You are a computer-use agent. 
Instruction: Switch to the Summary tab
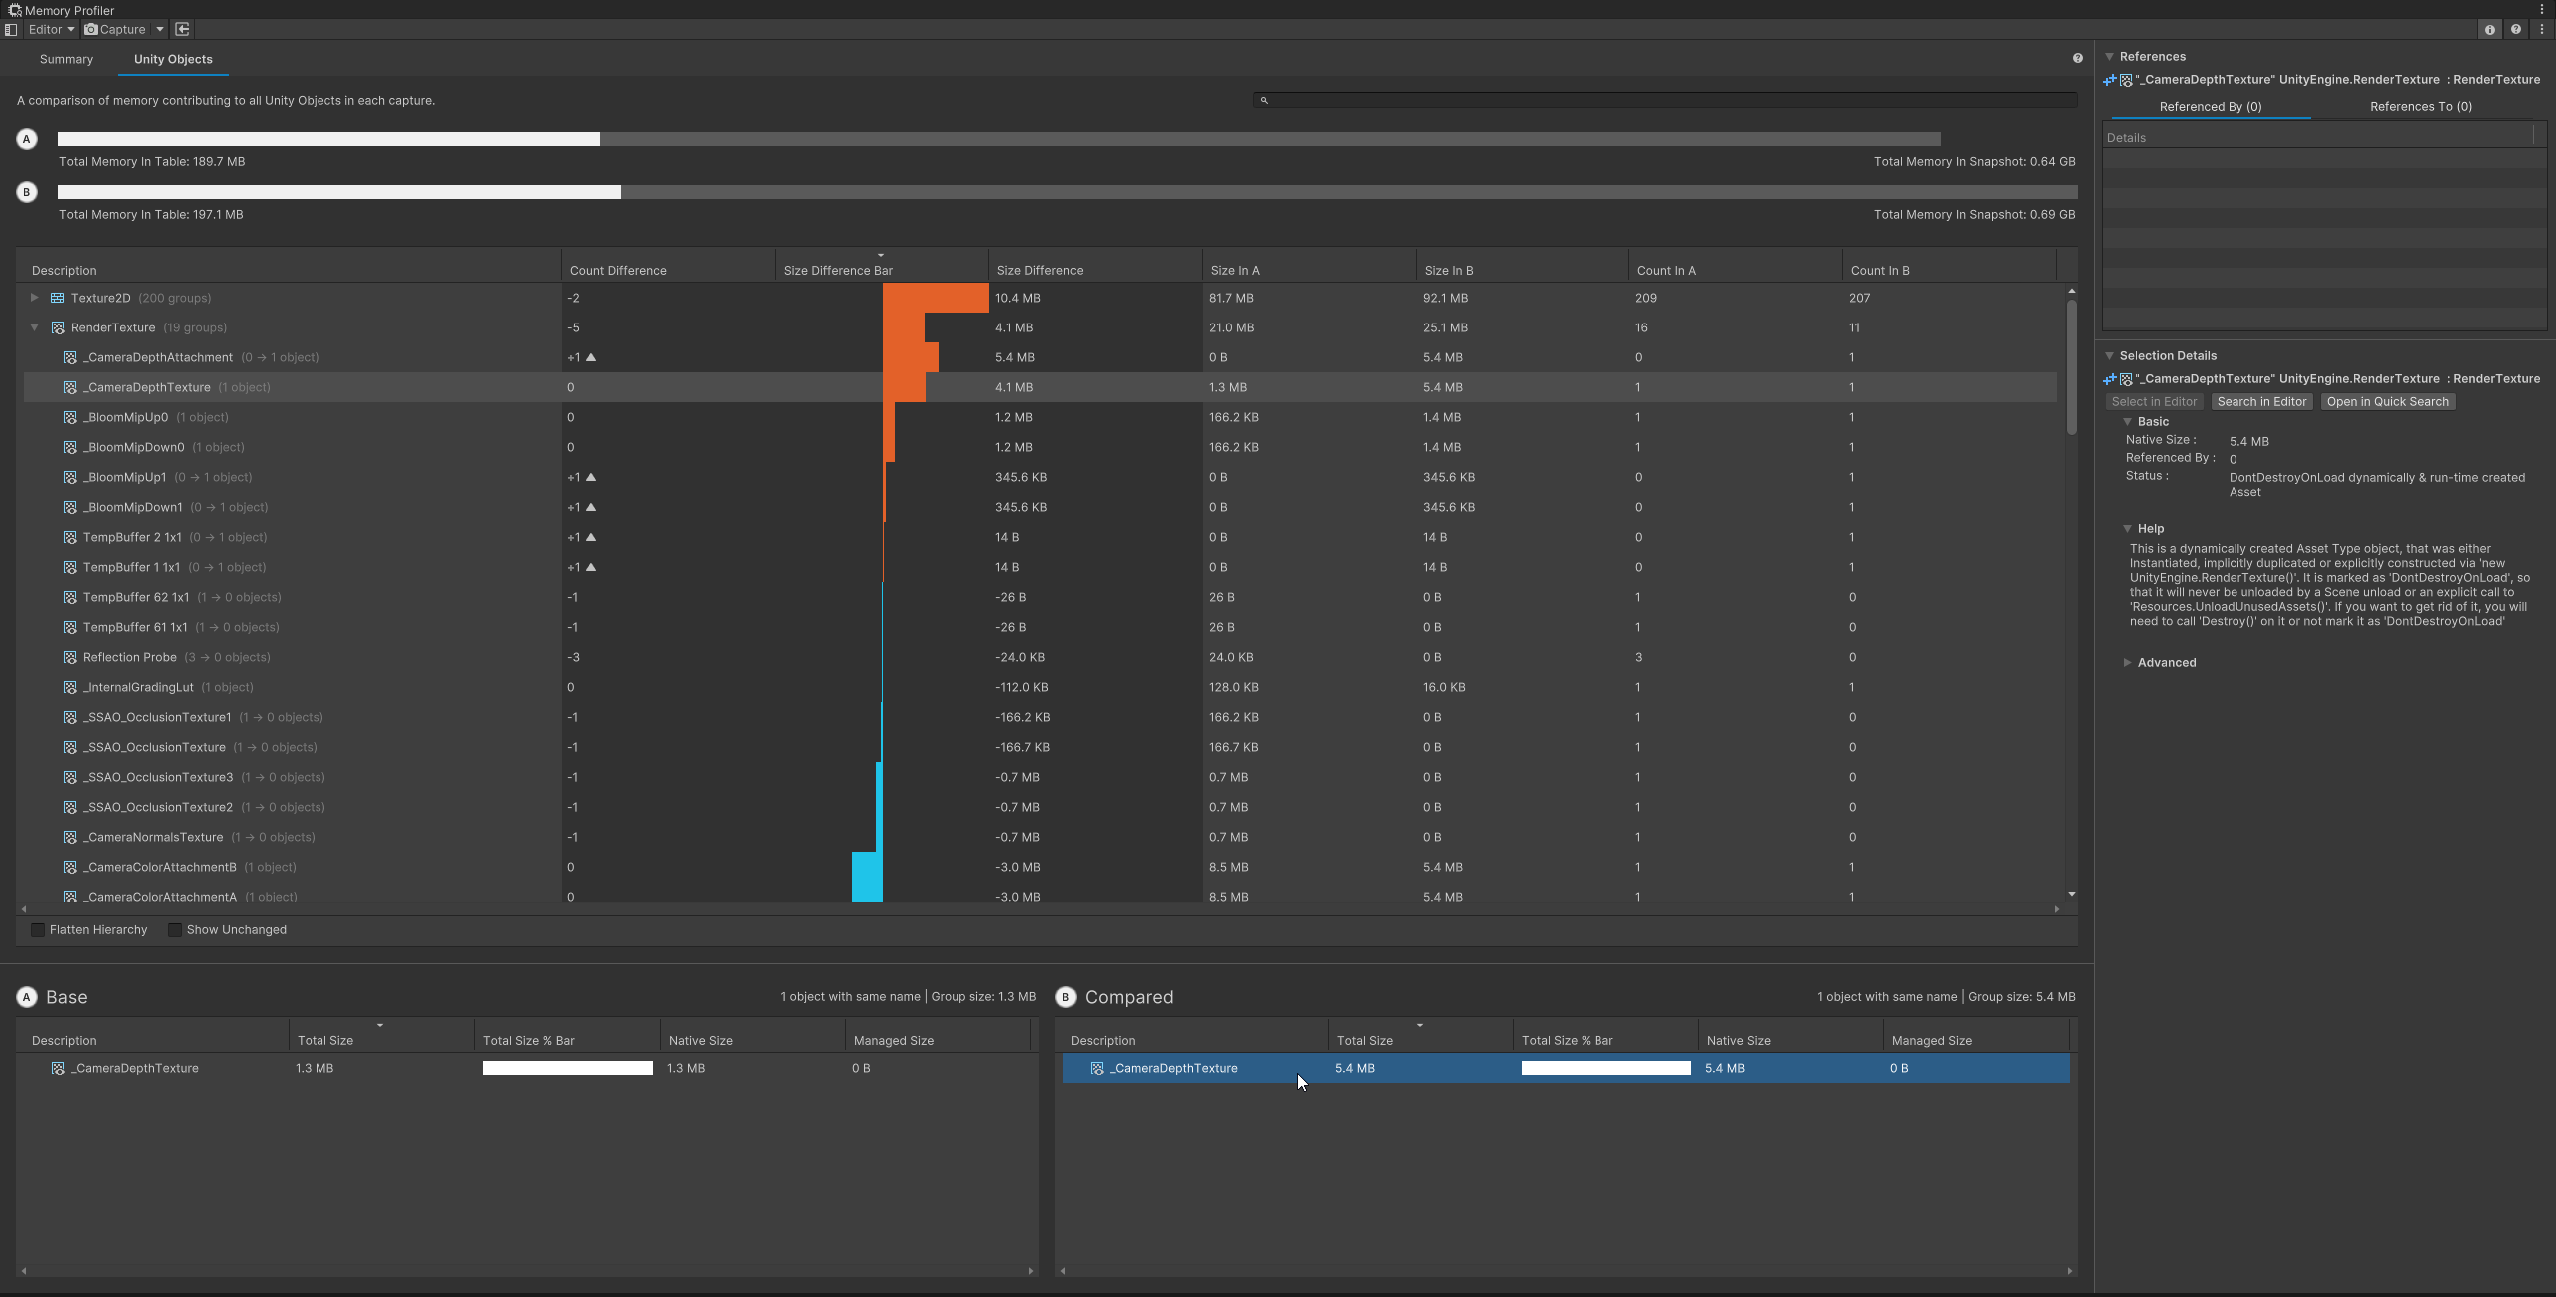pos(66,60)
